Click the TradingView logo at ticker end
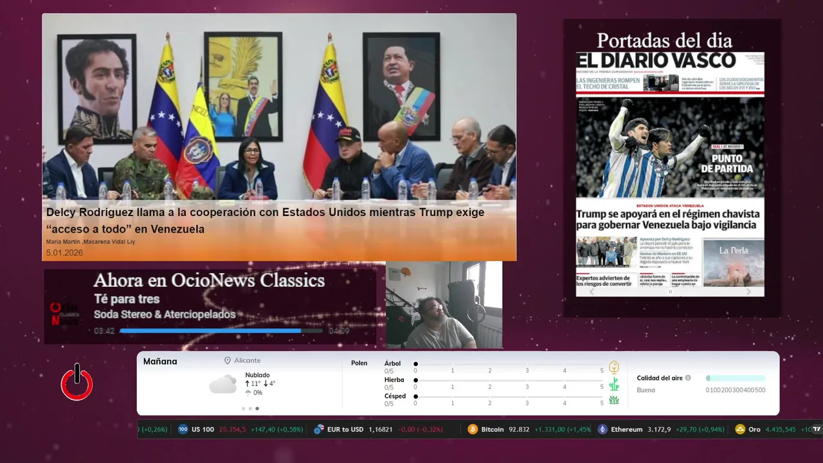823x463 pixels. (x=817, y=429)
